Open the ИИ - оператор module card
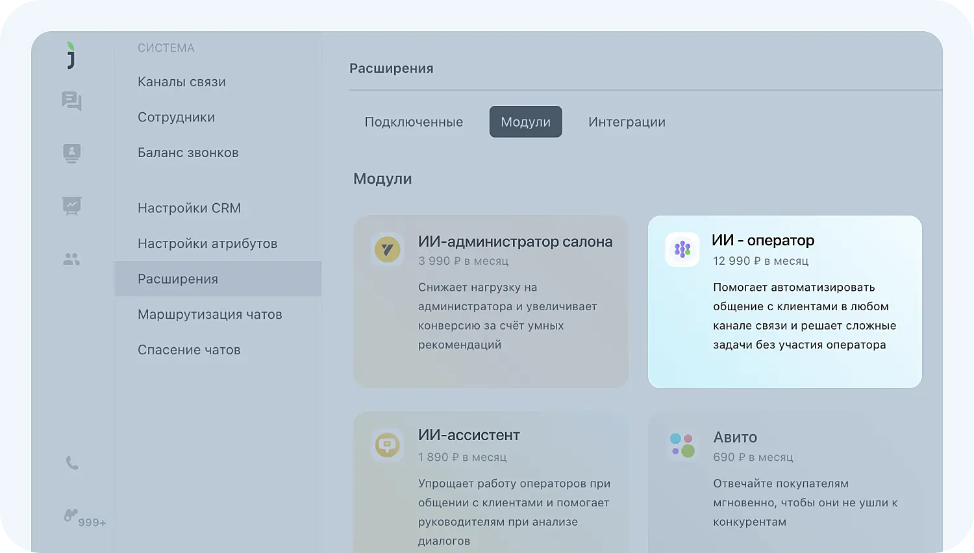Viewport: 974px width, 553px height. [x=784, y=301]
